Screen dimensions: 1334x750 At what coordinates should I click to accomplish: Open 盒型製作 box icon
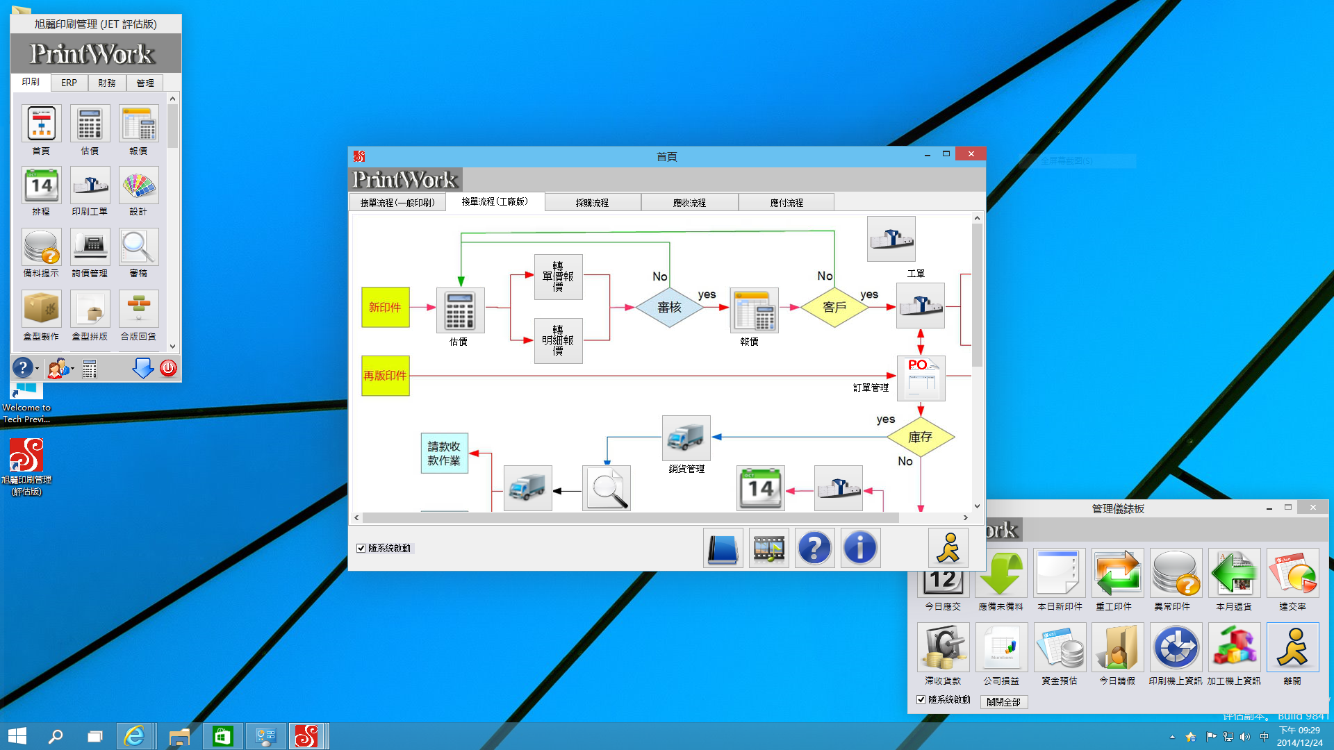pos(42,308)
